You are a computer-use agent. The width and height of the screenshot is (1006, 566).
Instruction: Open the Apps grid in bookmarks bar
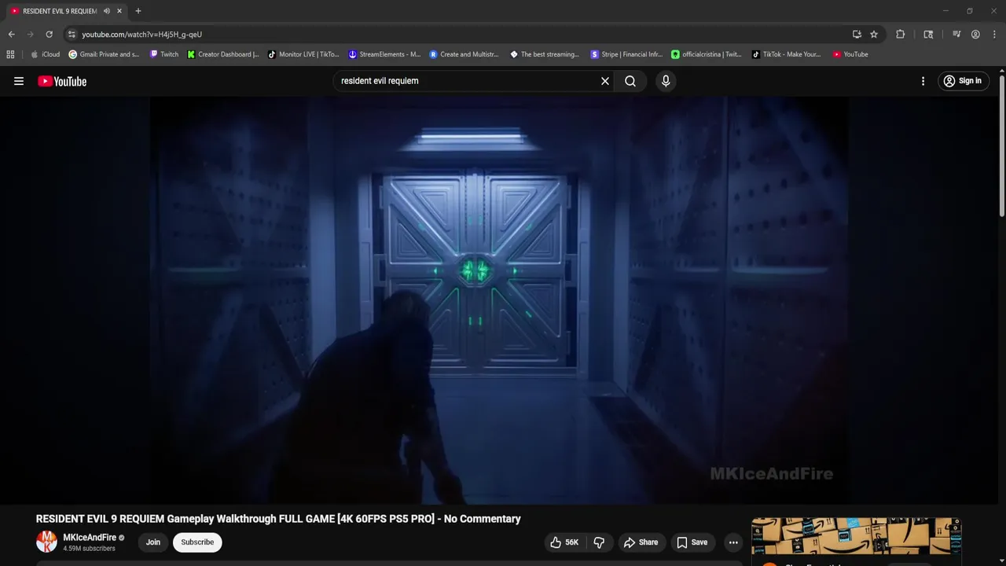[10, 54]
